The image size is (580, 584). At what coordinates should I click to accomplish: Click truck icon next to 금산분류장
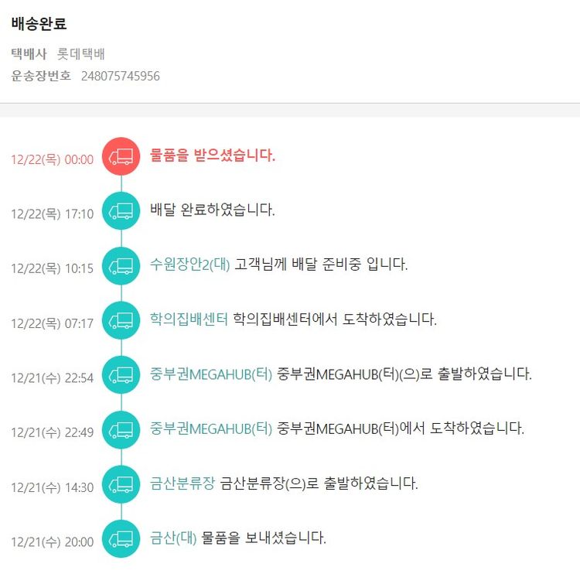point(121,485)
